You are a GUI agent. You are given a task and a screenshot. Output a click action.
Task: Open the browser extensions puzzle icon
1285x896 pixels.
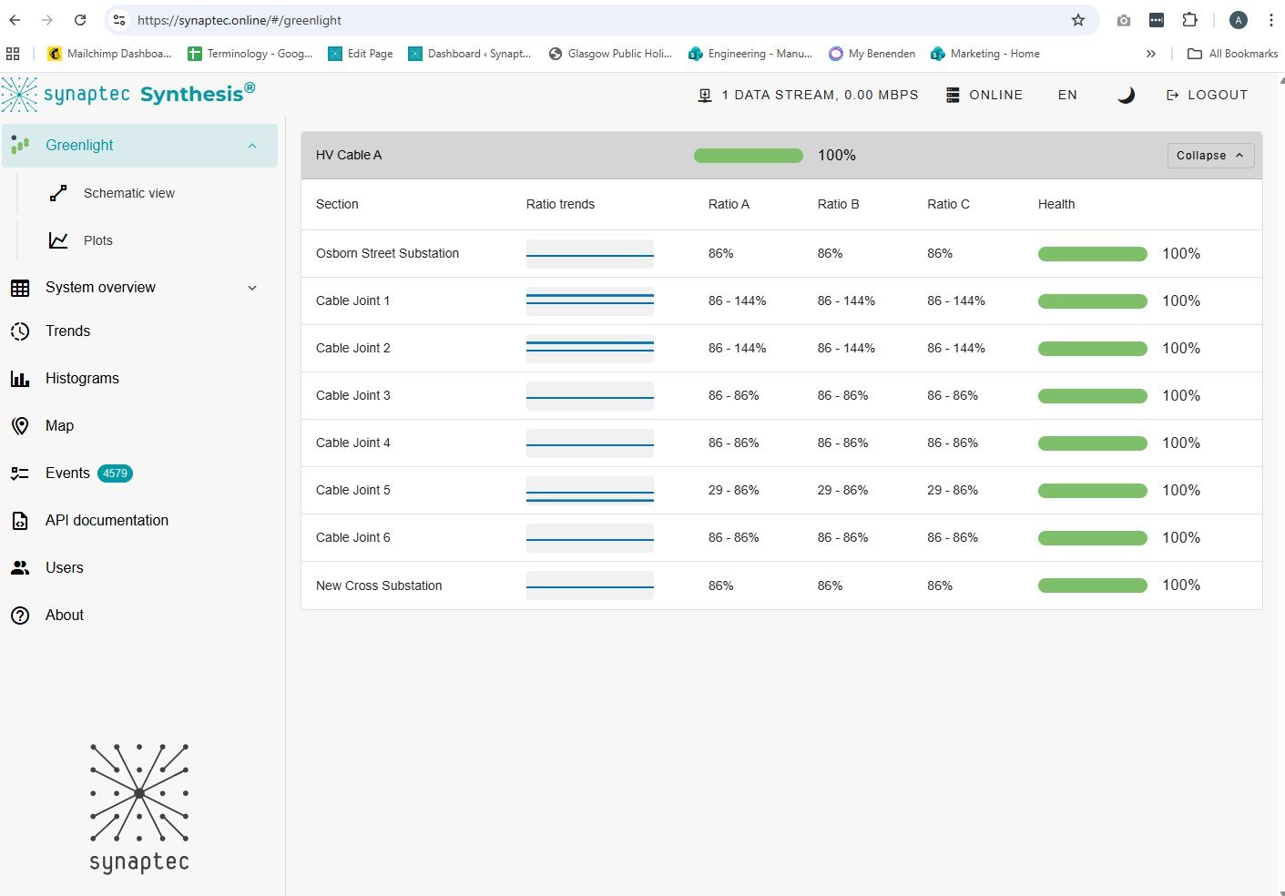(x=1189, y=20)
